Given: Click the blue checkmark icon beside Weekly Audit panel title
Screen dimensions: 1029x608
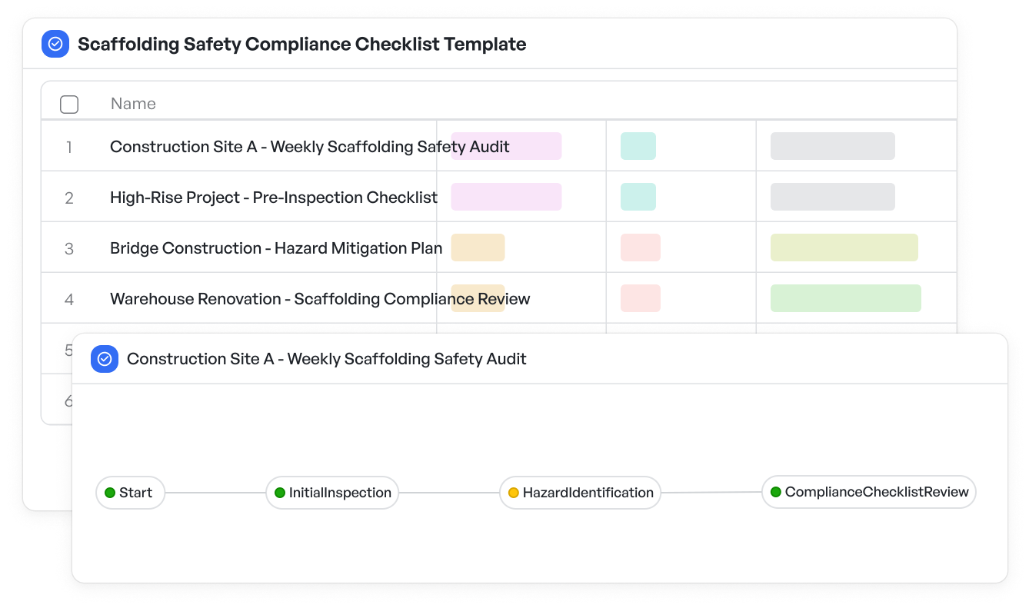Looking at the screenshot, I should click(105, 359).
